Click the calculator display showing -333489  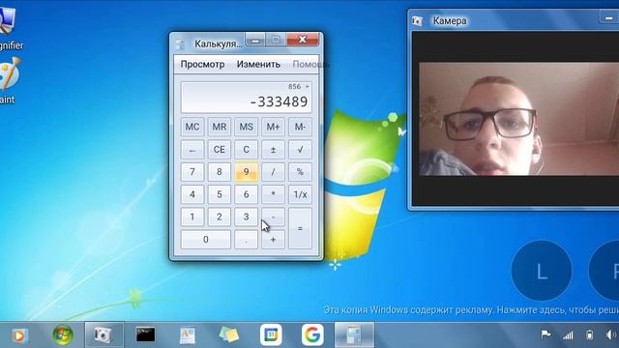(x=246, y=98)
